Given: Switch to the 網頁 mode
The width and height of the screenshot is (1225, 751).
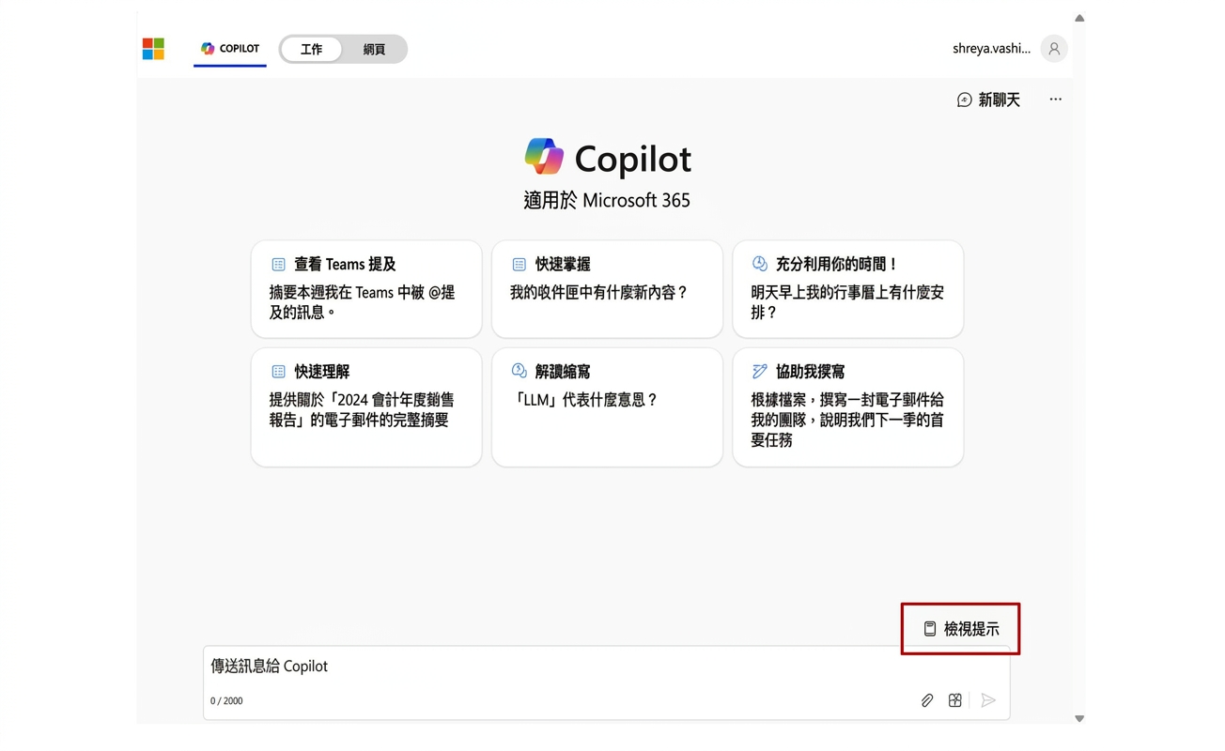Looking at the screenshot, I should (x=374, y=49).
